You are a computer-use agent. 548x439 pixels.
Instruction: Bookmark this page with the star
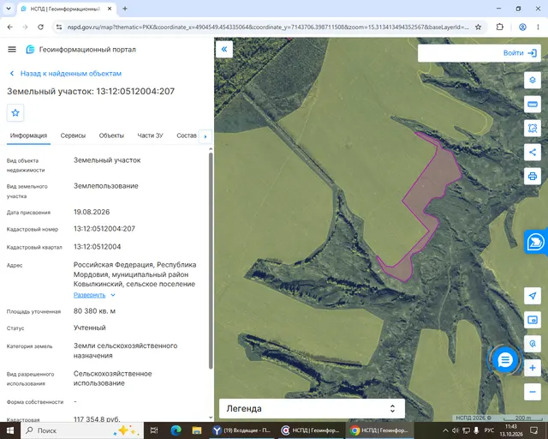478,27
